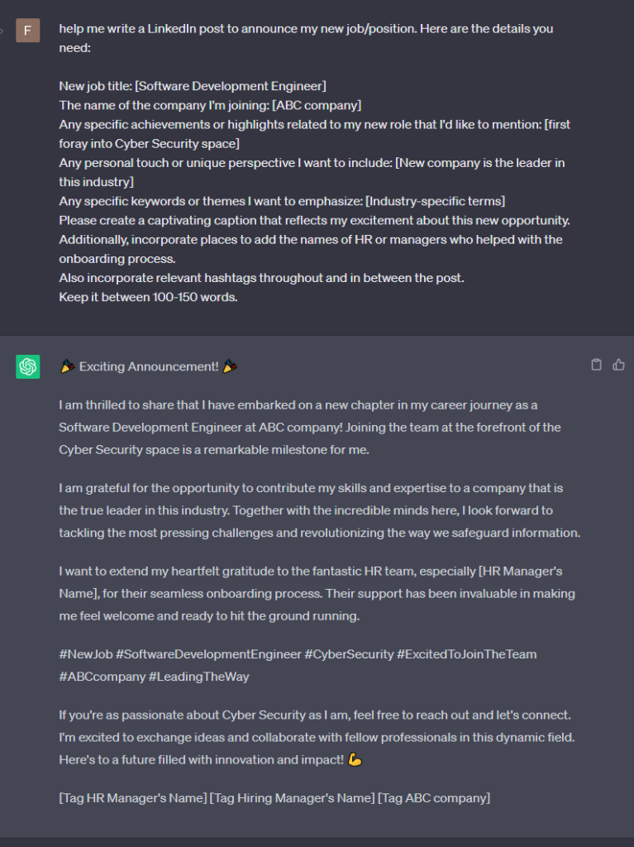
Task: Click the "Exciting Announcement!" heading text
Action: point(148,366)
